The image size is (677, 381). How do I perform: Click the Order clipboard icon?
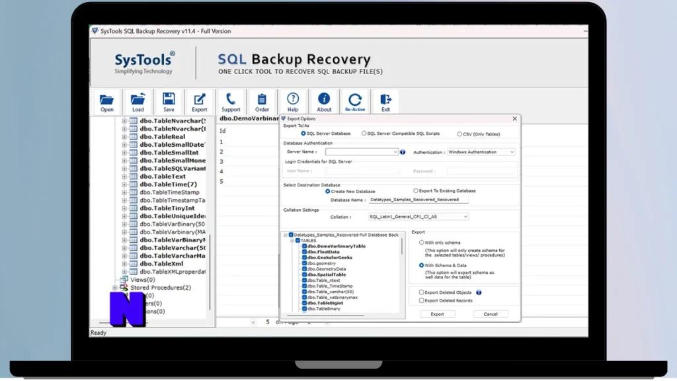[262, 100]
